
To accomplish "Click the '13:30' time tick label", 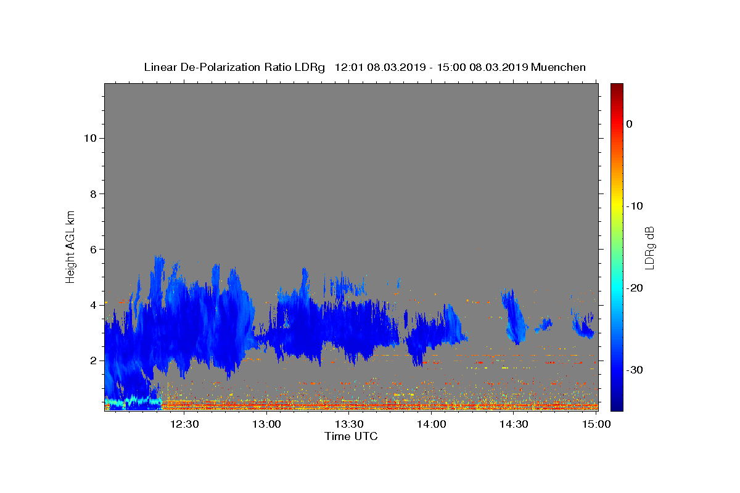I will [x=349, y=425].
